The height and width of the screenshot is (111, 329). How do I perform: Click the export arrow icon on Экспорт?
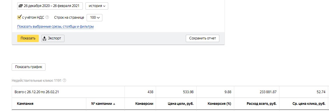point(45,39)
